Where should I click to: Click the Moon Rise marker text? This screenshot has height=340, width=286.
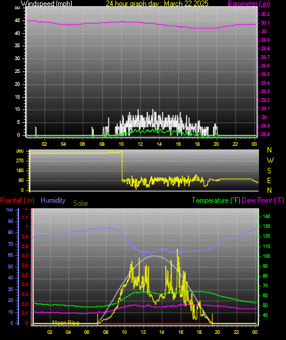66,322
